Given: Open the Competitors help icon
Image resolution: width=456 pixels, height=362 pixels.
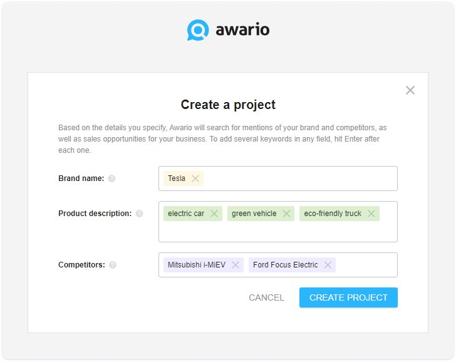Looking at the screenshot, I should (113, 265).
